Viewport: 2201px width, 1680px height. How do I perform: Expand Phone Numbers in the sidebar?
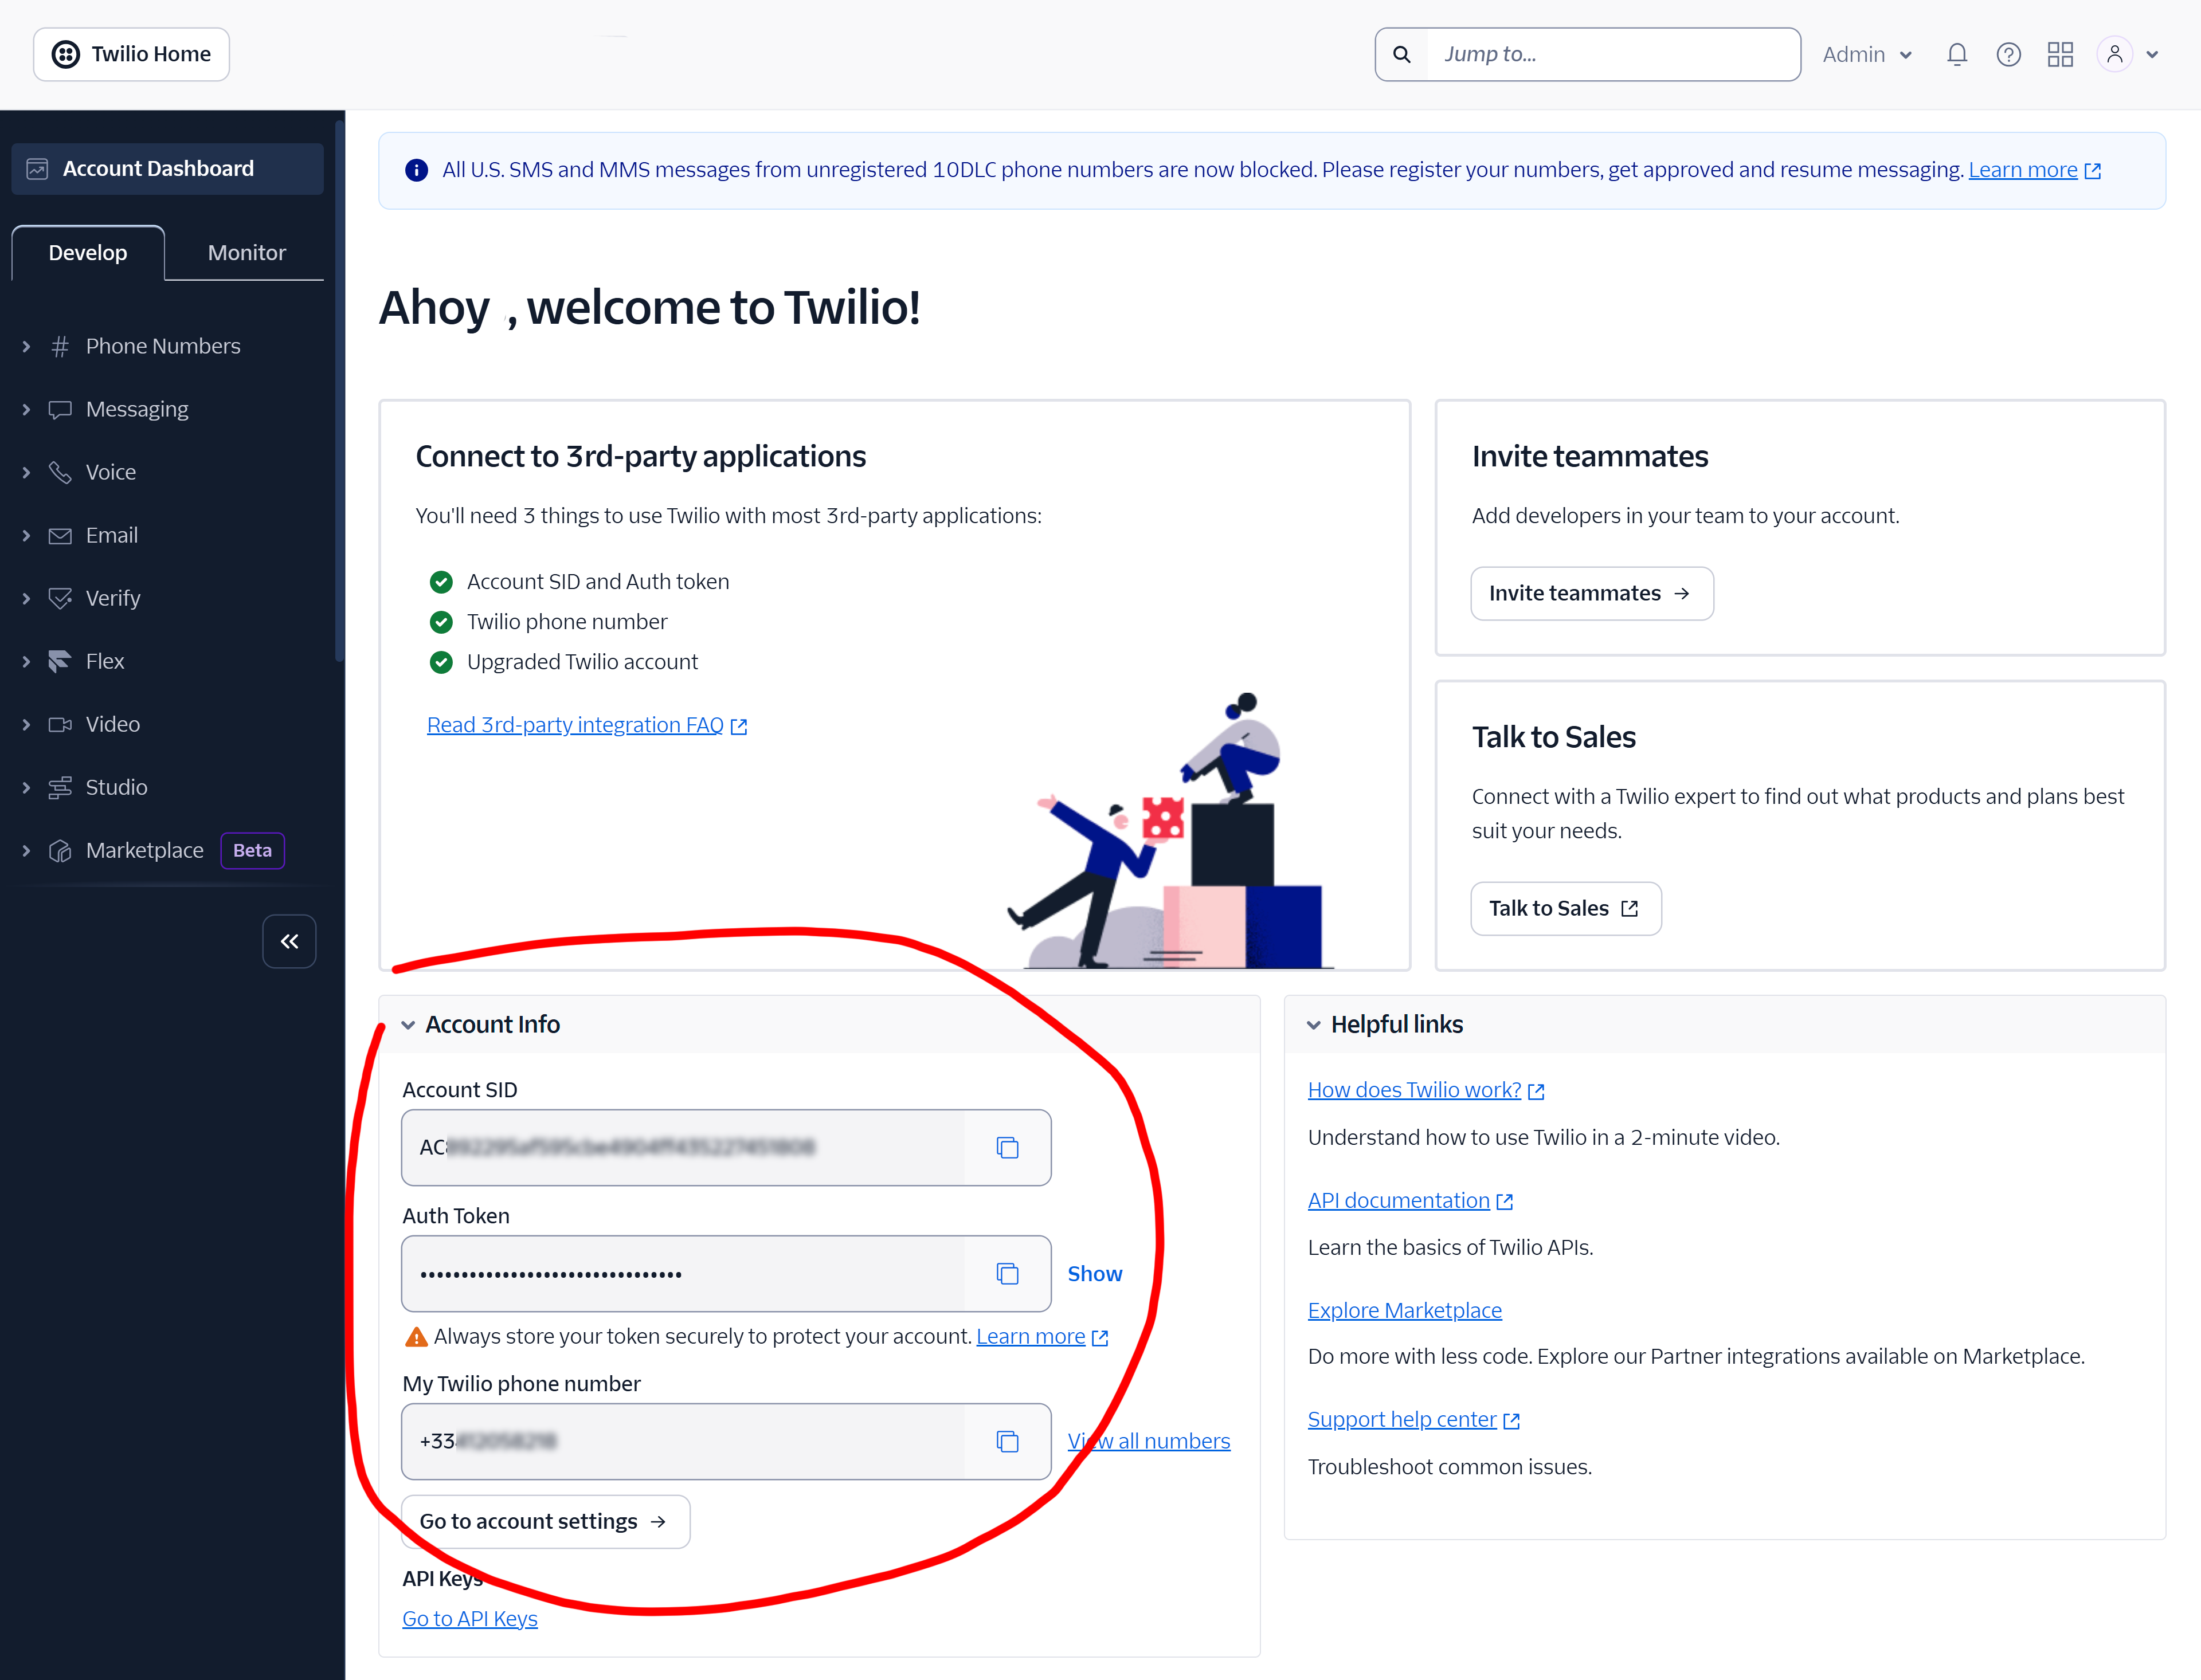click(163, 346)
